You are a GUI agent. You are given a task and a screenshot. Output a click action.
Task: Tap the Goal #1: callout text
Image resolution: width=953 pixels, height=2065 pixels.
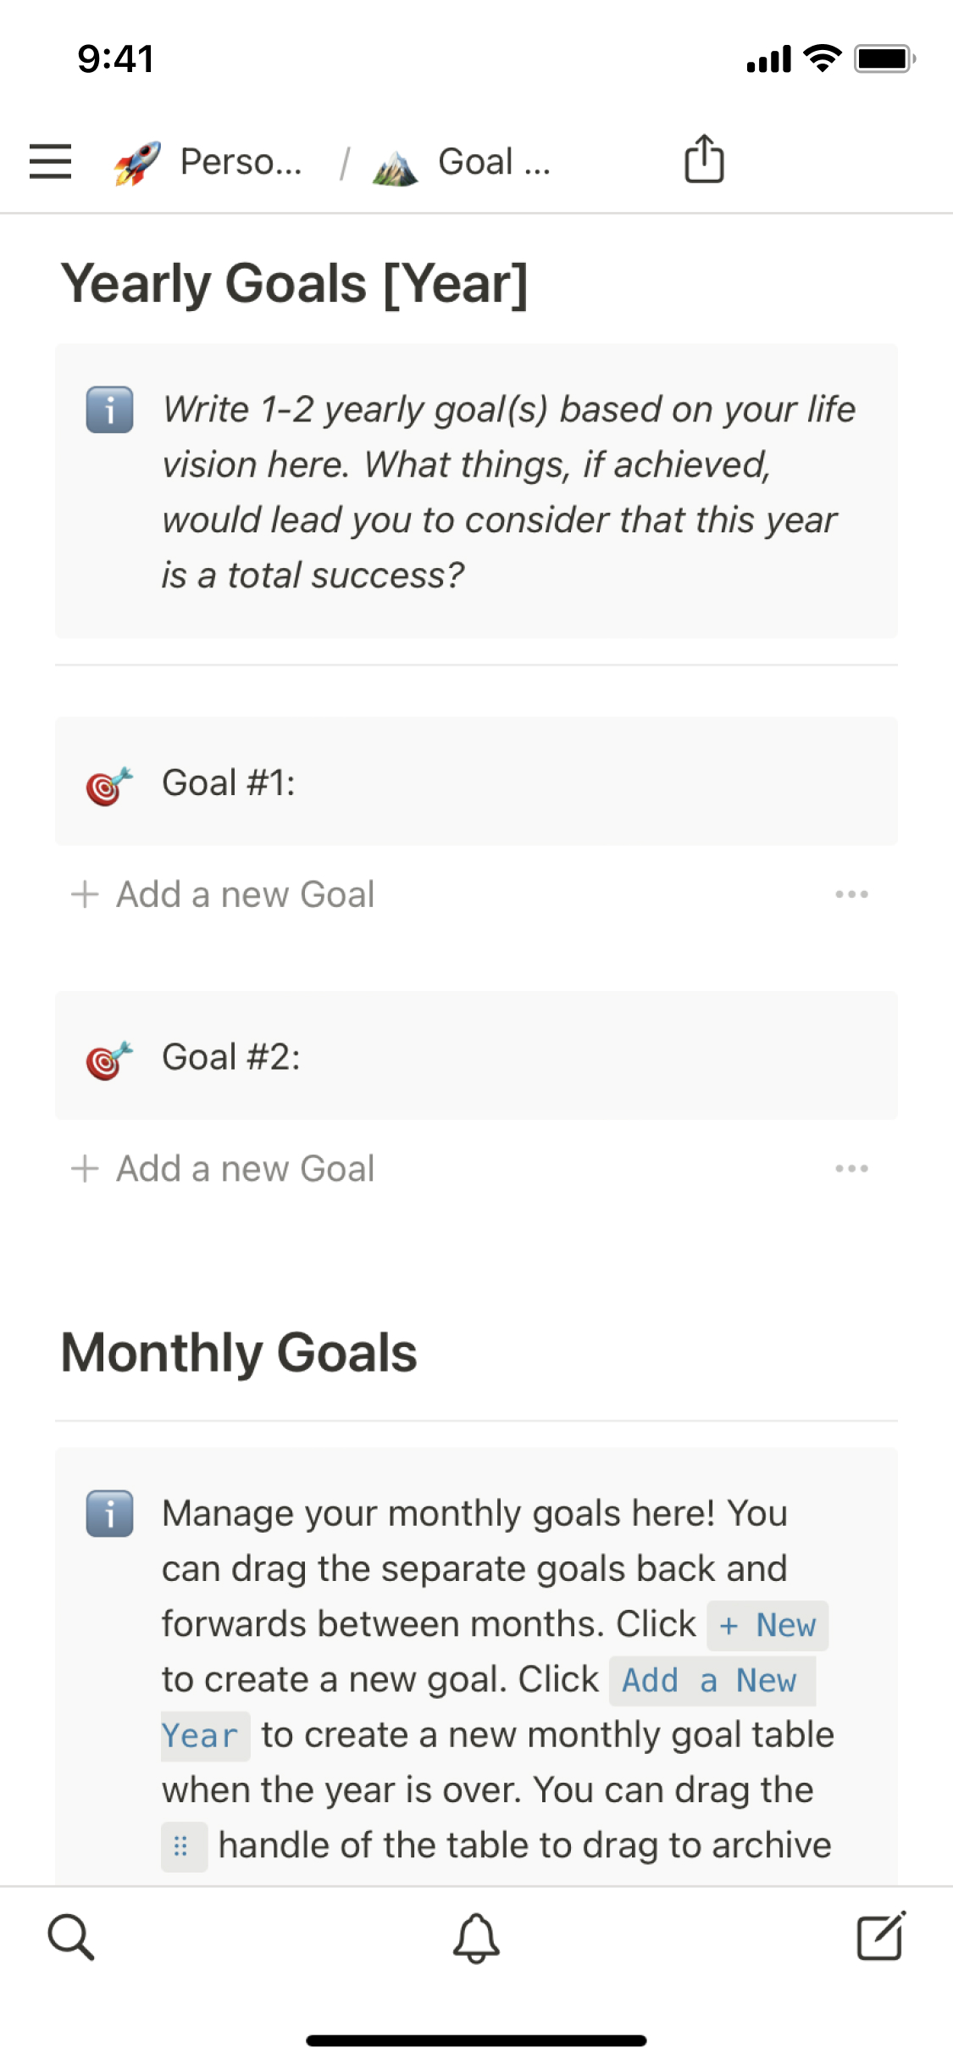click(x=229, y=782)
